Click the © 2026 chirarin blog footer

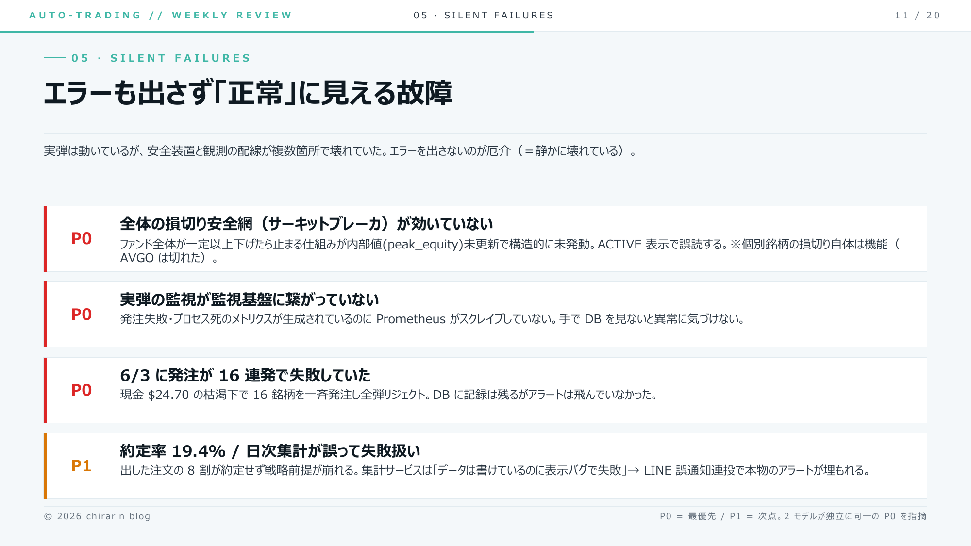[x=97, y=516]
